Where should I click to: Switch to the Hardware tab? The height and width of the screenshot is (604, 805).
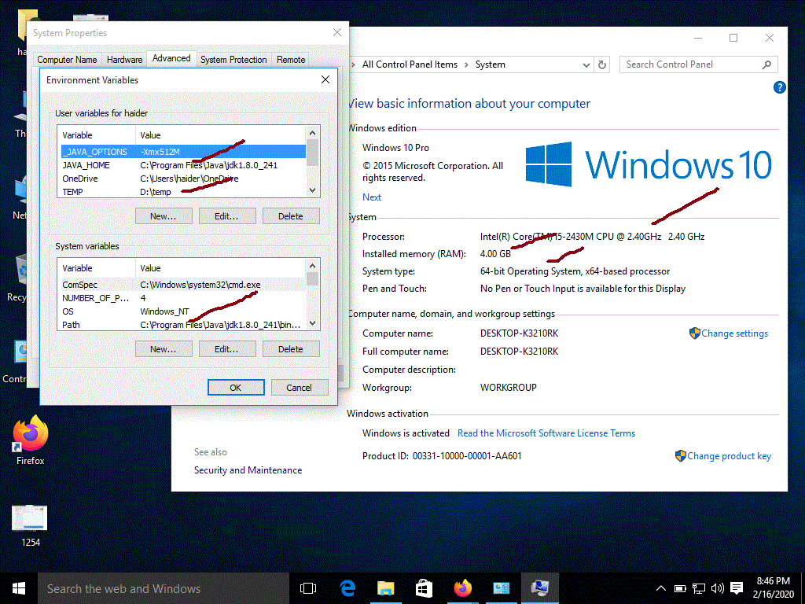[x=124, y=60]
